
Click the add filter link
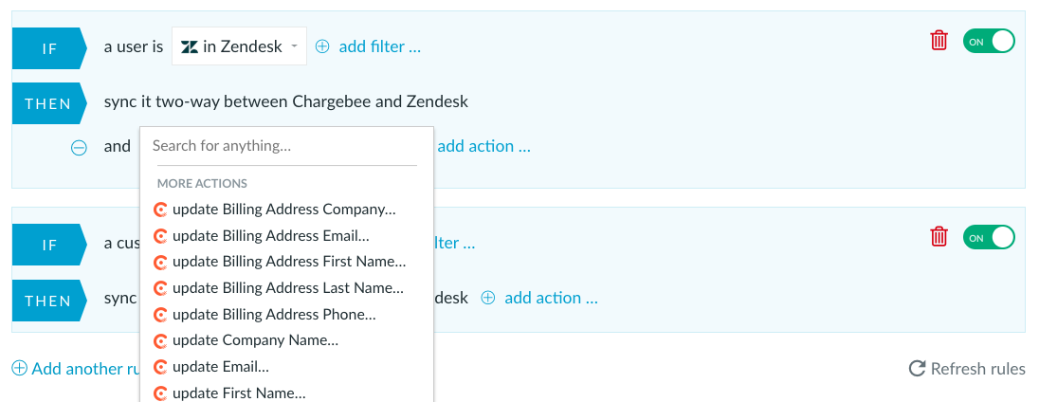[380, 46]
